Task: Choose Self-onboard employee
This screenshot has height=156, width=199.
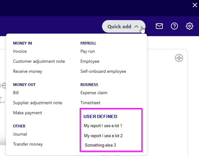Action: [x=103, y=72]
